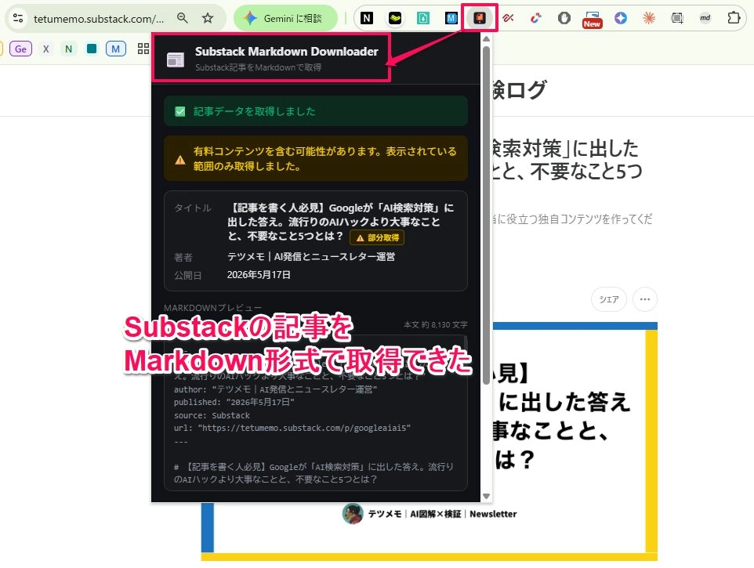Open the teal square bookmark
This screenshot has height=568, width=754.
(x=92, y=49)
